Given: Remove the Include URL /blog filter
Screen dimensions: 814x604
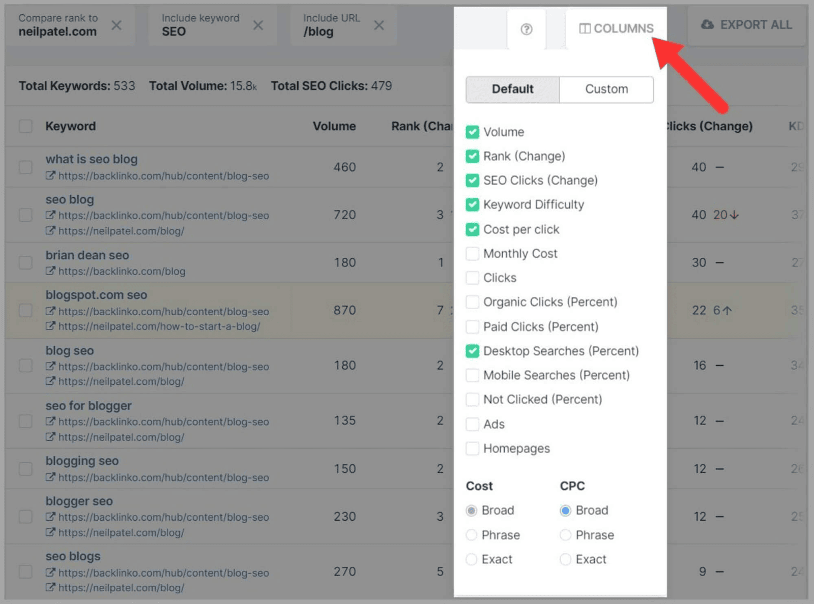Looking at the screenshot, I should tap(379, 25).
